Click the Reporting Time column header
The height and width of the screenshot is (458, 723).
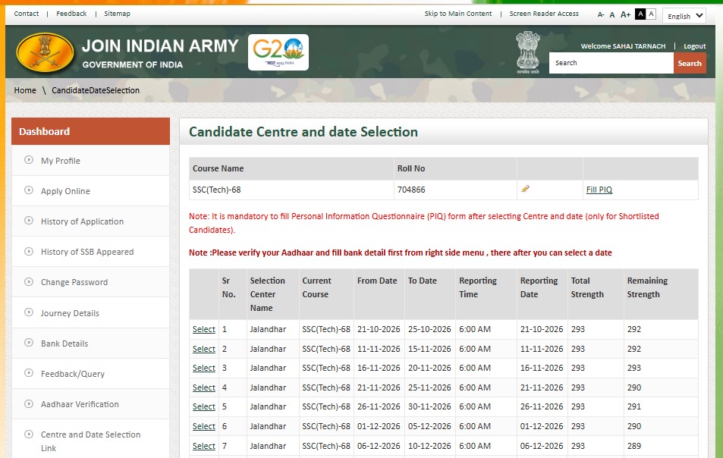pos(486,294)
